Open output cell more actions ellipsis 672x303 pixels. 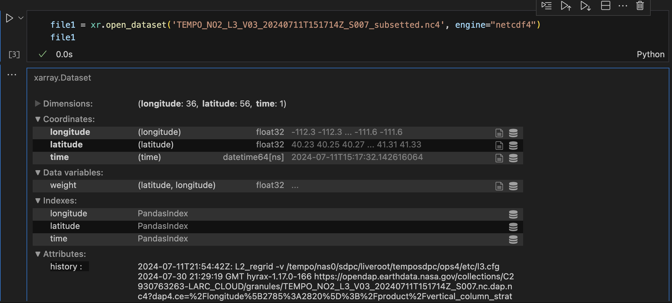click(12, 75)
